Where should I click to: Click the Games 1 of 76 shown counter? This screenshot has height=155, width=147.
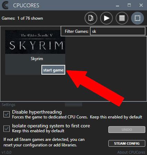[22, 18]
